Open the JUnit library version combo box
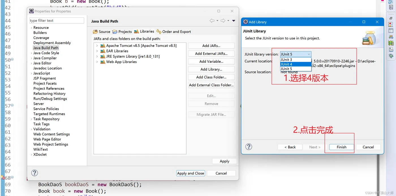Image resolution: width=396 pixels, height=196 pixels. (296, 54)
